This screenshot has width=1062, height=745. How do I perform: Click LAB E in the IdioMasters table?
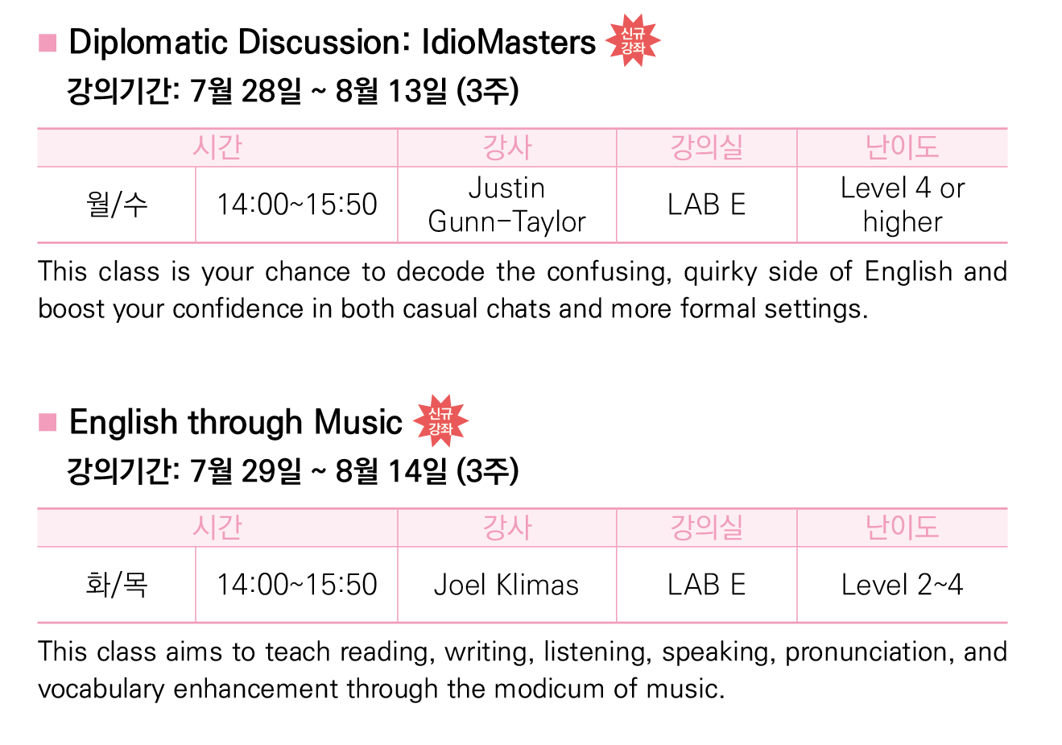coord(707,205)
